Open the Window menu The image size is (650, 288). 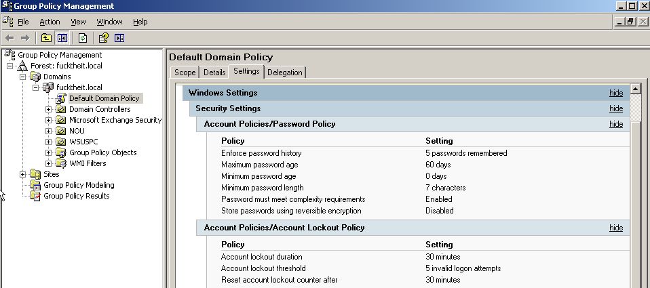(109, 22)
